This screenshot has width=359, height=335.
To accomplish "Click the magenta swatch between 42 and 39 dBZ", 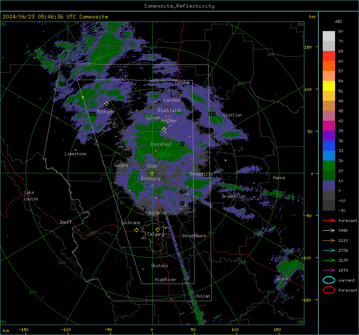I will tap(329, 126).
